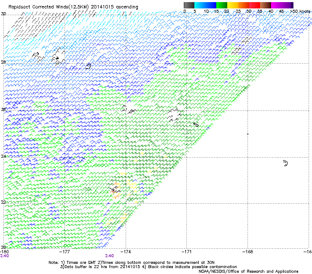Click the chart title 'Rapidscat Corrected Winds(12.5KM)'

coord(48,7)
